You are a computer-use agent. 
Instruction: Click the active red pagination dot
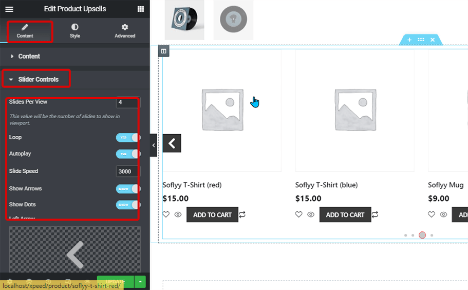pyautogui.click(x=422, y=235)
